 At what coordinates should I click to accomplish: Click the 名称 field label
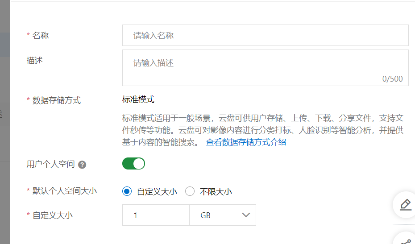[41, 36]
